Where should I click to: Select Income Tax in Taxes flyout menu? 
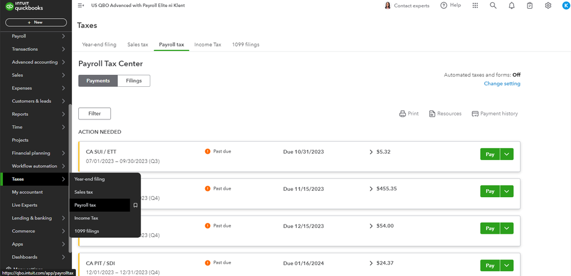point(86,218)
